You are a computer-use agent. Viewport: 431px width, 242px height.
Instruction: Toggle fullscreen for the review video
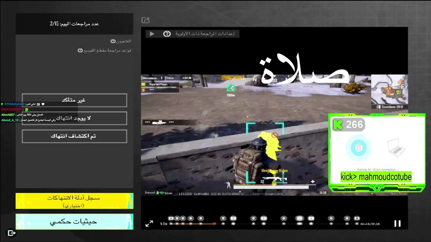tap(149, 224)
